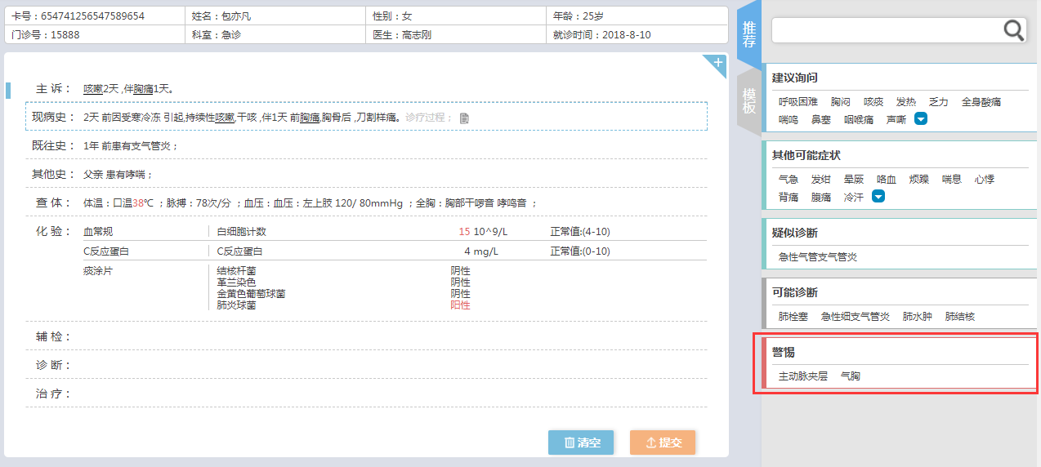Select the 咯血 symptom tag
This screenshot has width=1041, height=467.
(x=887, y=179)
